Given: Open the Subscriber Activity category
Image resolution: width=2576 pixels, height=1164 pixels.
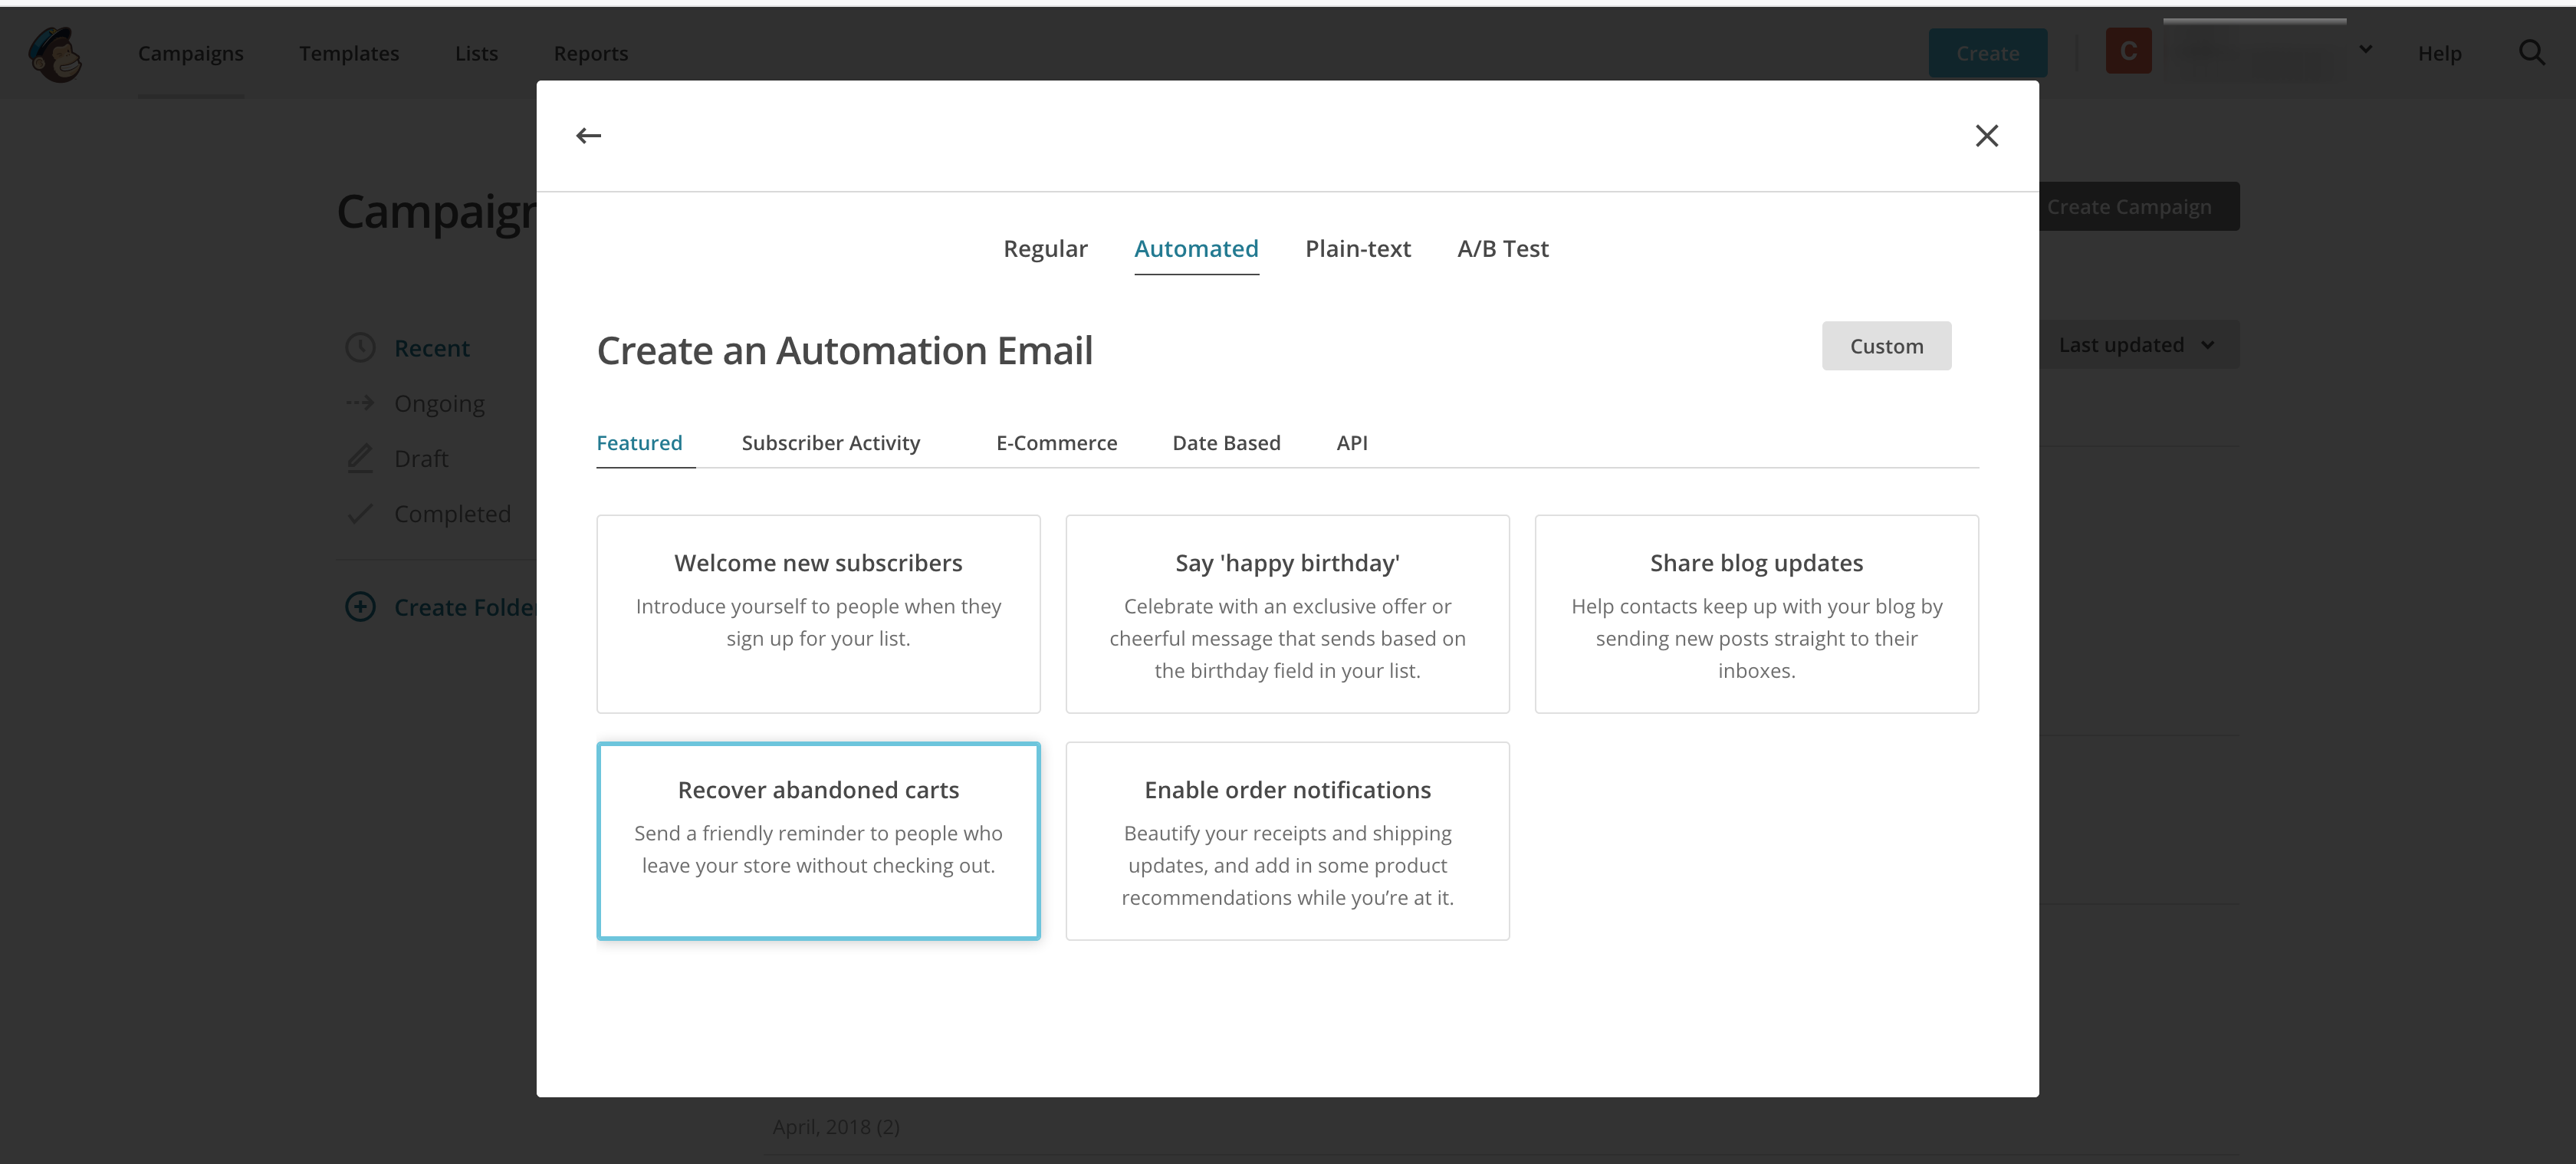Looking at the screenshot, I should tap(830, 443).
